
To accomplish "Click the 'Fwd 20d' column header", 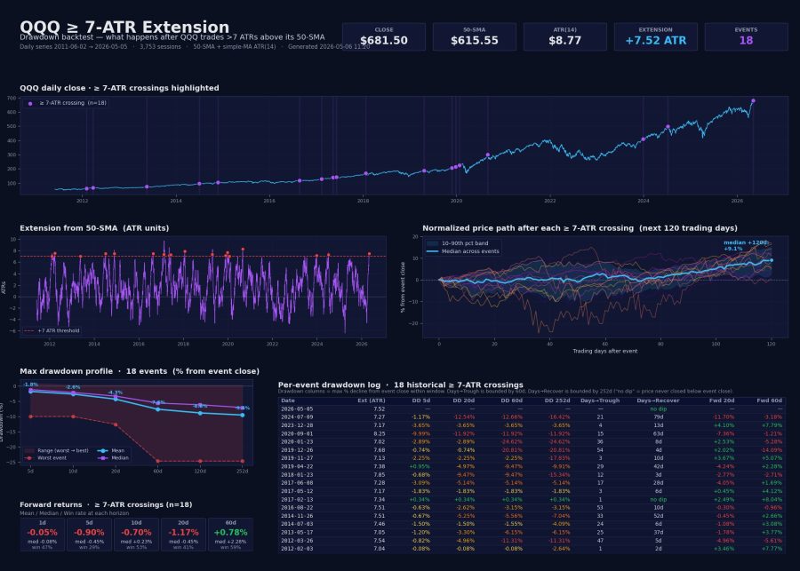I will tap(722, 400).
